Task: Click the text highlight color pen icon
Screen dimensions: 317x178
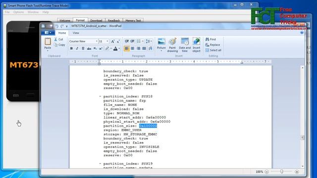Action: click(107, 48)
